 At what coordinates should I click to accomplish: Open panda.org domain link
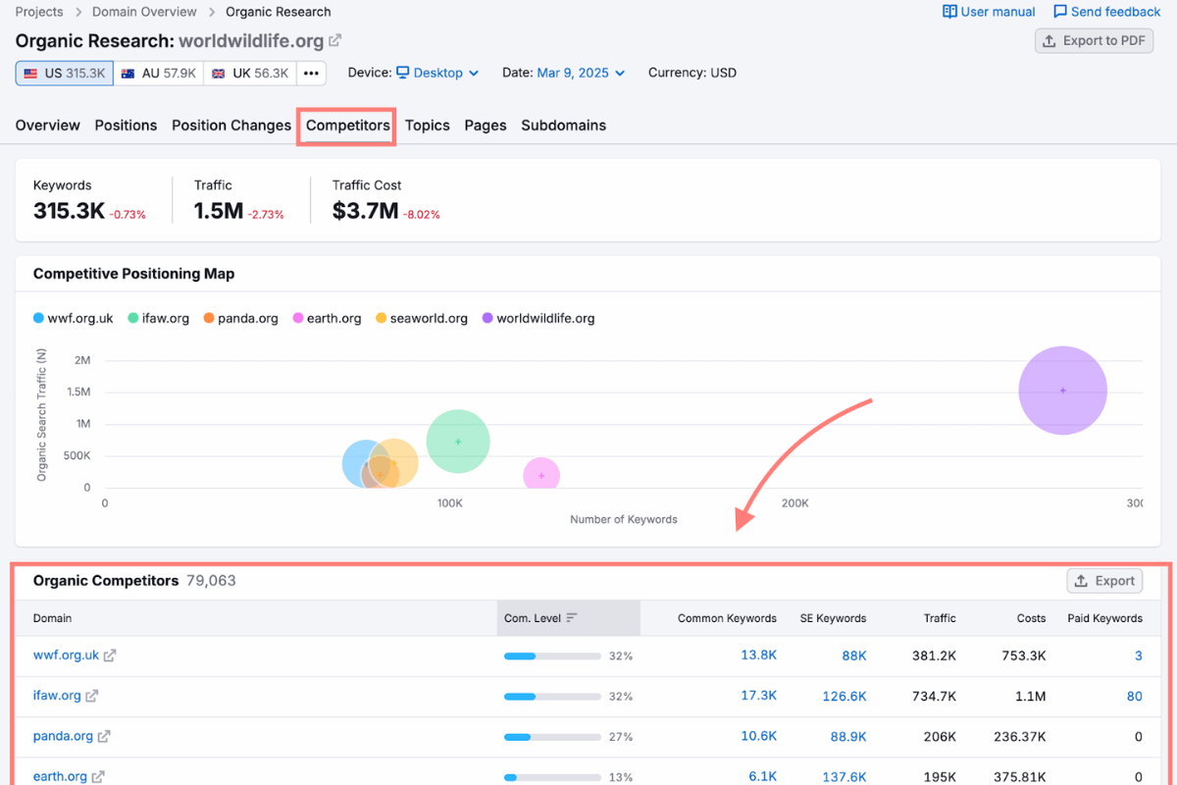pyautogui.click(x=63, y=736)
